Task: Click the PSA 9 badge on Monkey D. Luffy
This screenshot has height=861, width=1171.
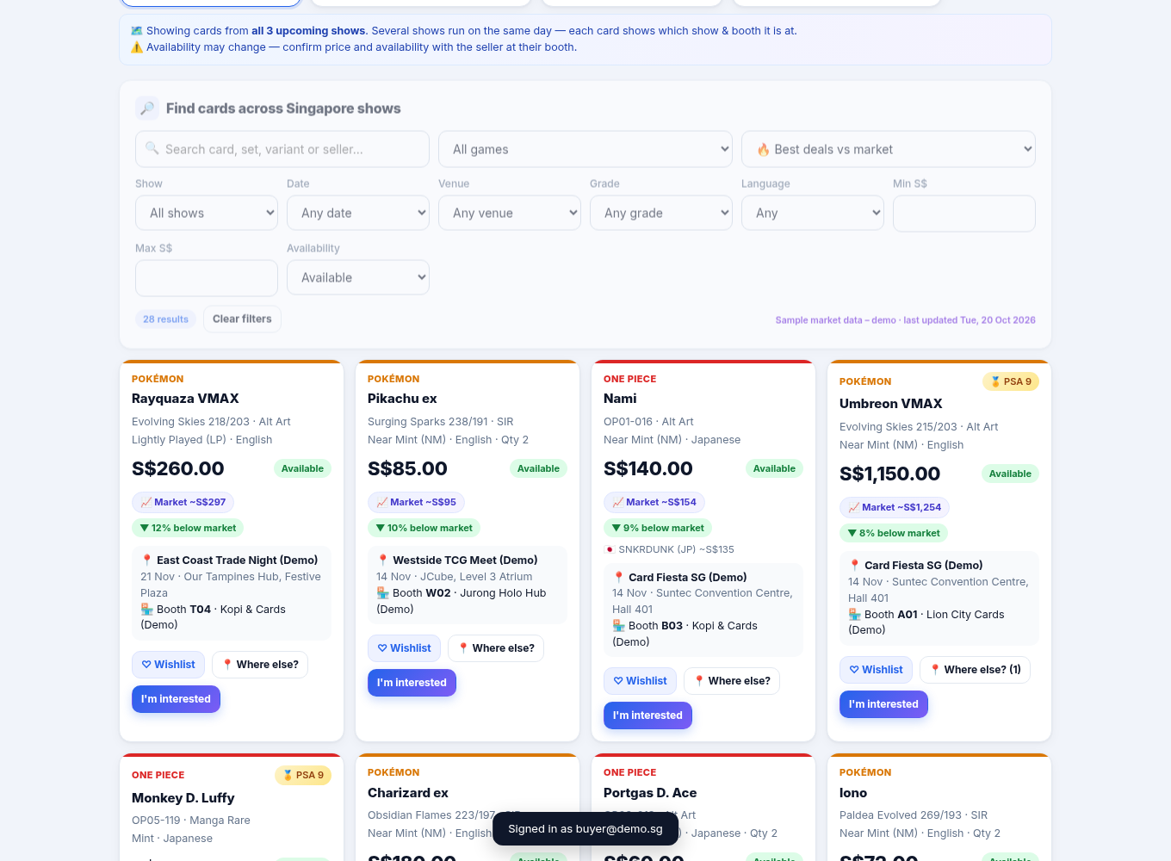Action: (303, 775)
